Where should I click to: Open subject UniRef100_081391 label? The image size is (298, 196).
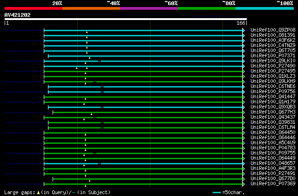pos(273,35)
